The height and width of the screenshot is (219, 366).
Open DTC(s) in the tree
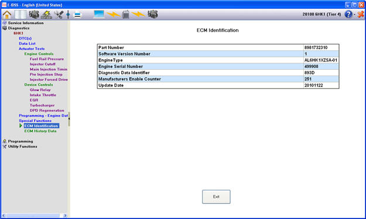coord(25,38)
